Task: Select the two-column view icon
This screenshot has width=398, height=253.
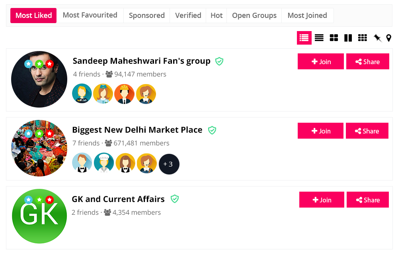Action: click(348, 38)
